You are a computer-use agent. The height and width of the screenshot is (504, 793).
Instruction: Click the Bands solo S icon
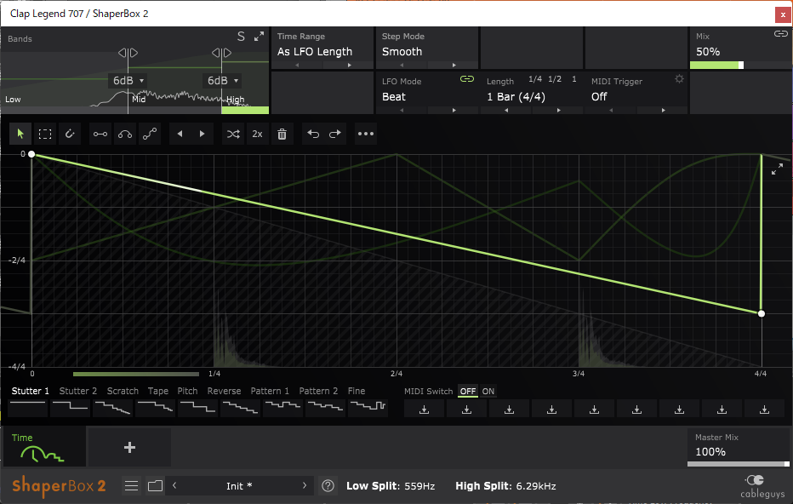[x=241, y=37]
